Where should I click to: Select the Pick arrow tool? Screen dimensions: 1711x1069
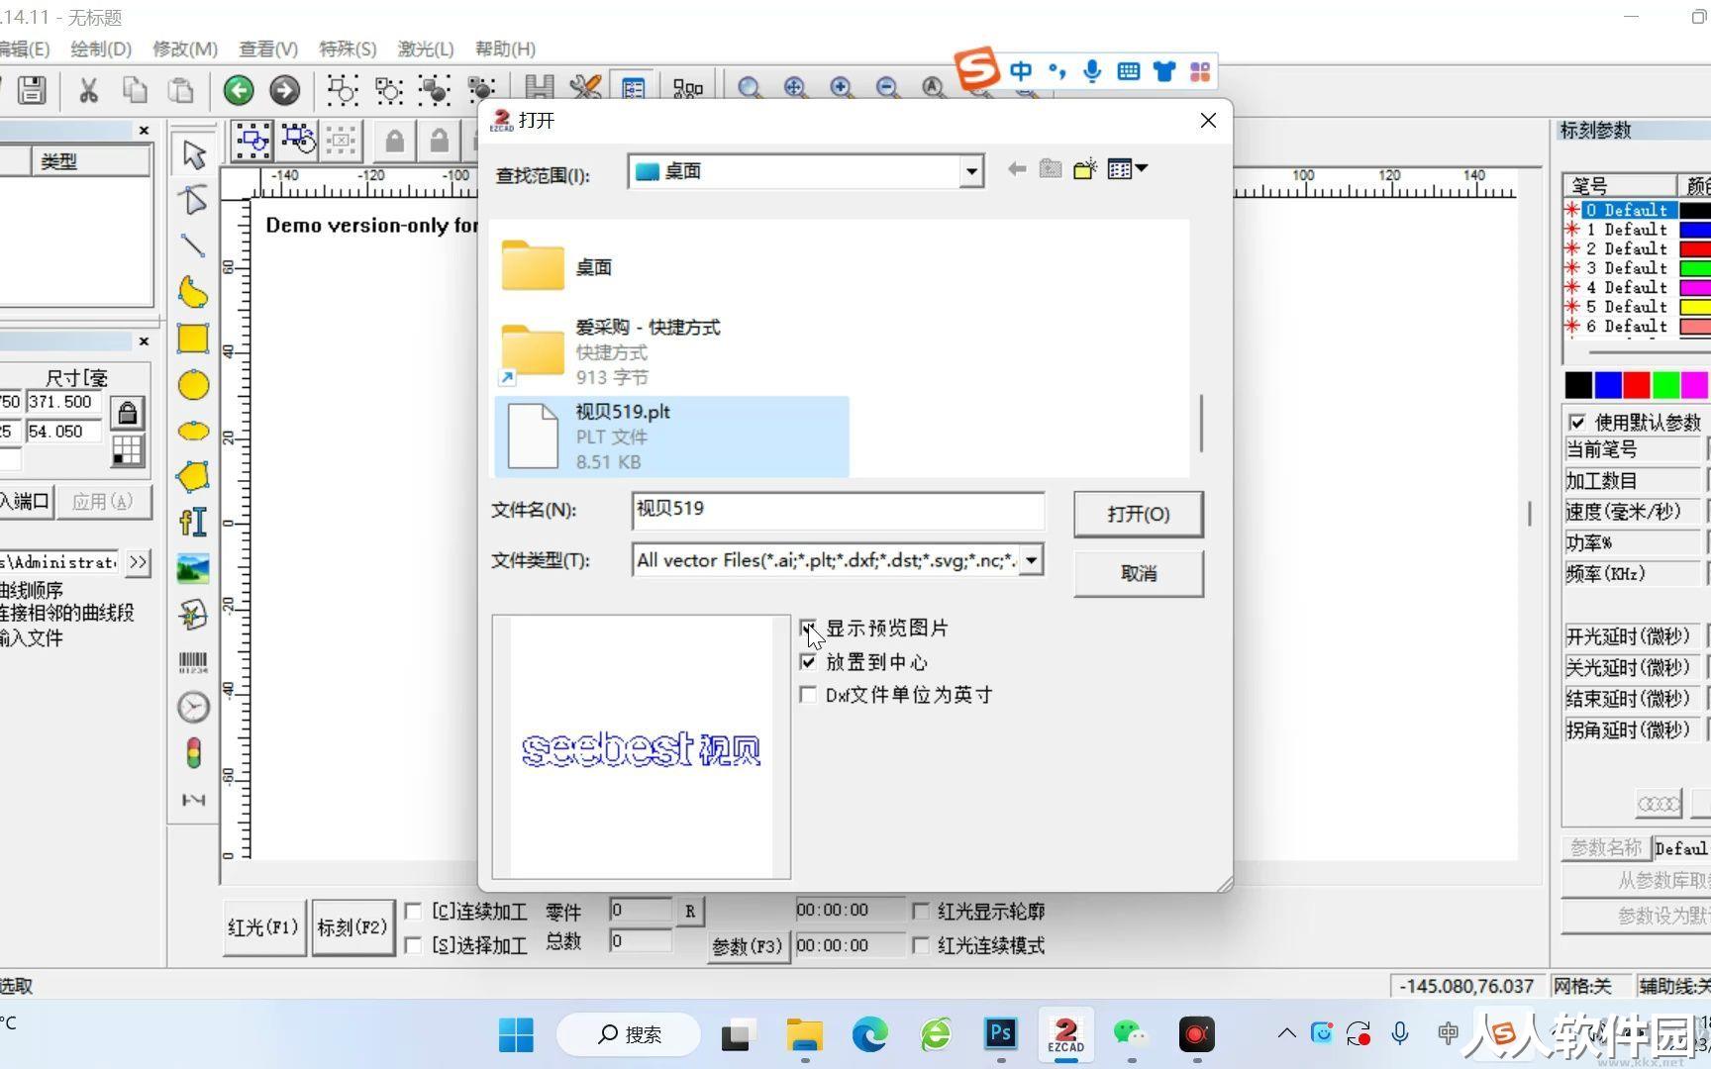click(x=193, y=153)
